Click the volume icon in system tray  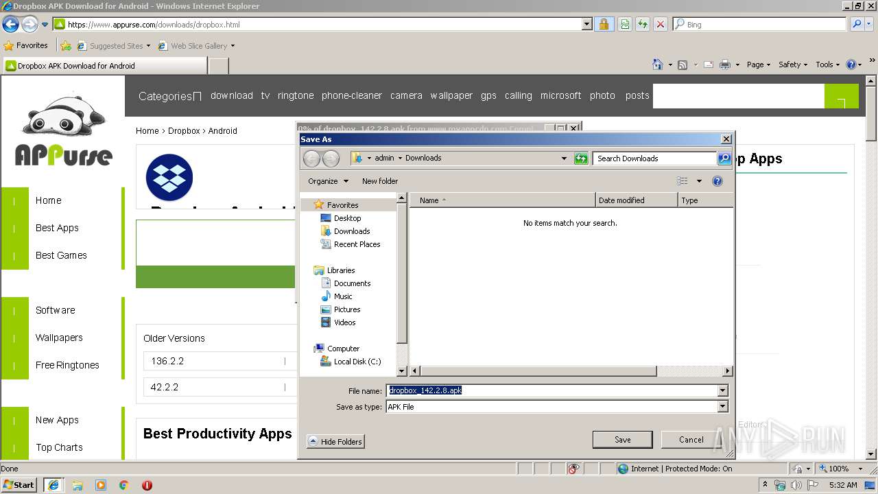796,485
